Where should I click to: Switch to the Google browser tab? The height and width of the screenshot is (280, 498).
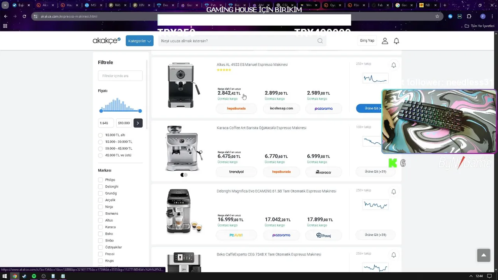tap(404, 5)
